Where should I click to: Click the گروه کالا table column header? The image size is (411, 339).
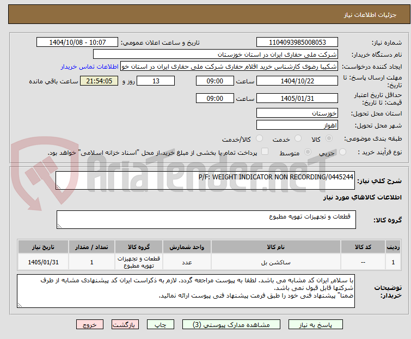[x=139, y=247]
